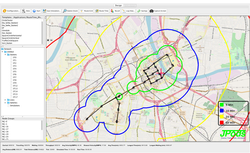The height and width of the screenshot is (153, 250).
Task: Show the Result chart
Action: pyautogui.click(x=115, y=11)
